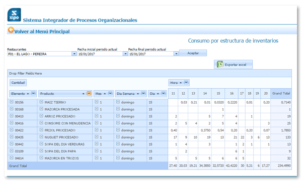Collapse element 00442 row
Screen dimensions: 302x182
pyautogui.click(x=12, y=144)
